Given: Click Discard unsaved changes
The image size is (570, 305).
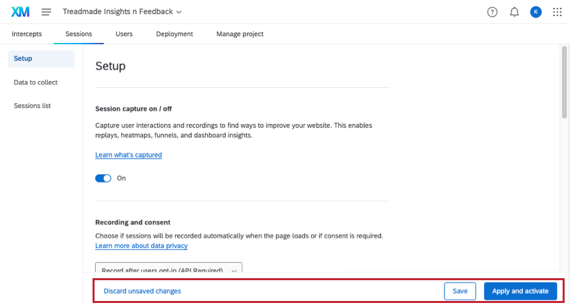Looking at the screenshot, I should [x=142, y=291].
